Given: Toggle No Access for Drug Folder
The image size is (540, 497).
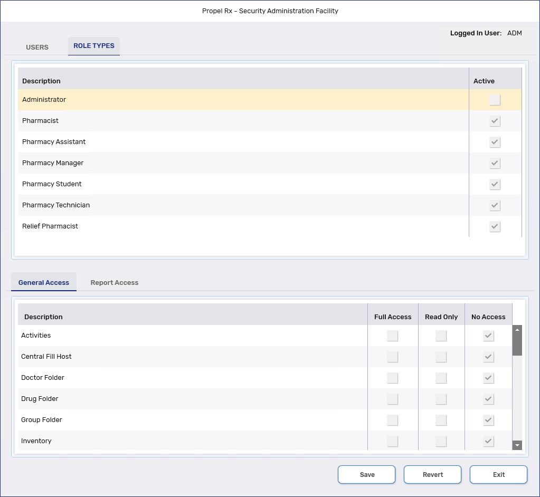Looking at the screenshot, I should tap(488, 399).
